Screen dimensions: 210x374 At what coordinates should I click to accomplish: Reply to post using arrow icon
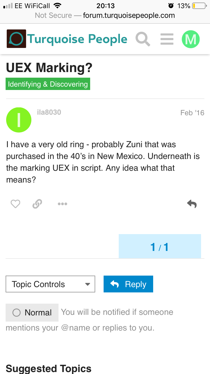click(192, 204)
